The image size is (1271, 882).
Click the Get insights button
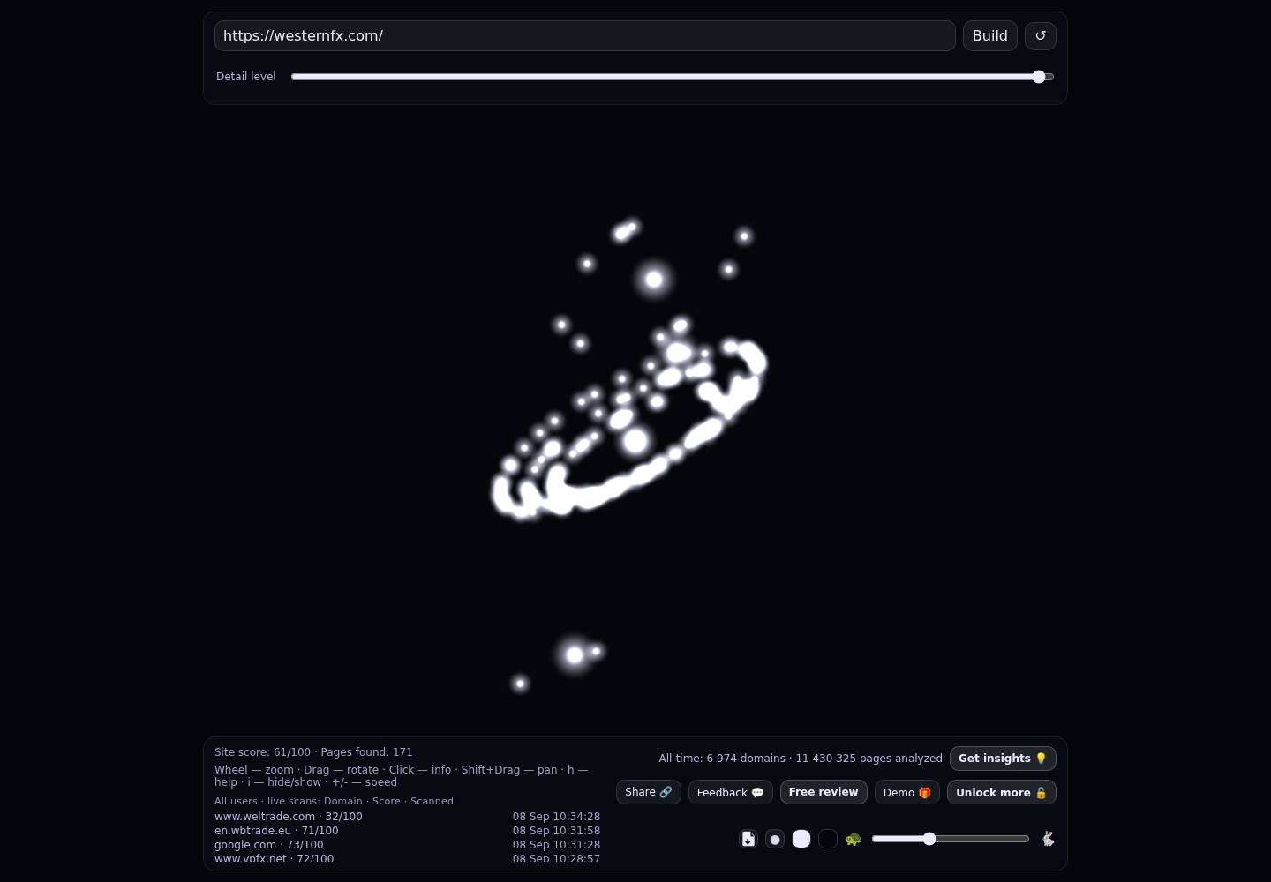pos(1003,759)
